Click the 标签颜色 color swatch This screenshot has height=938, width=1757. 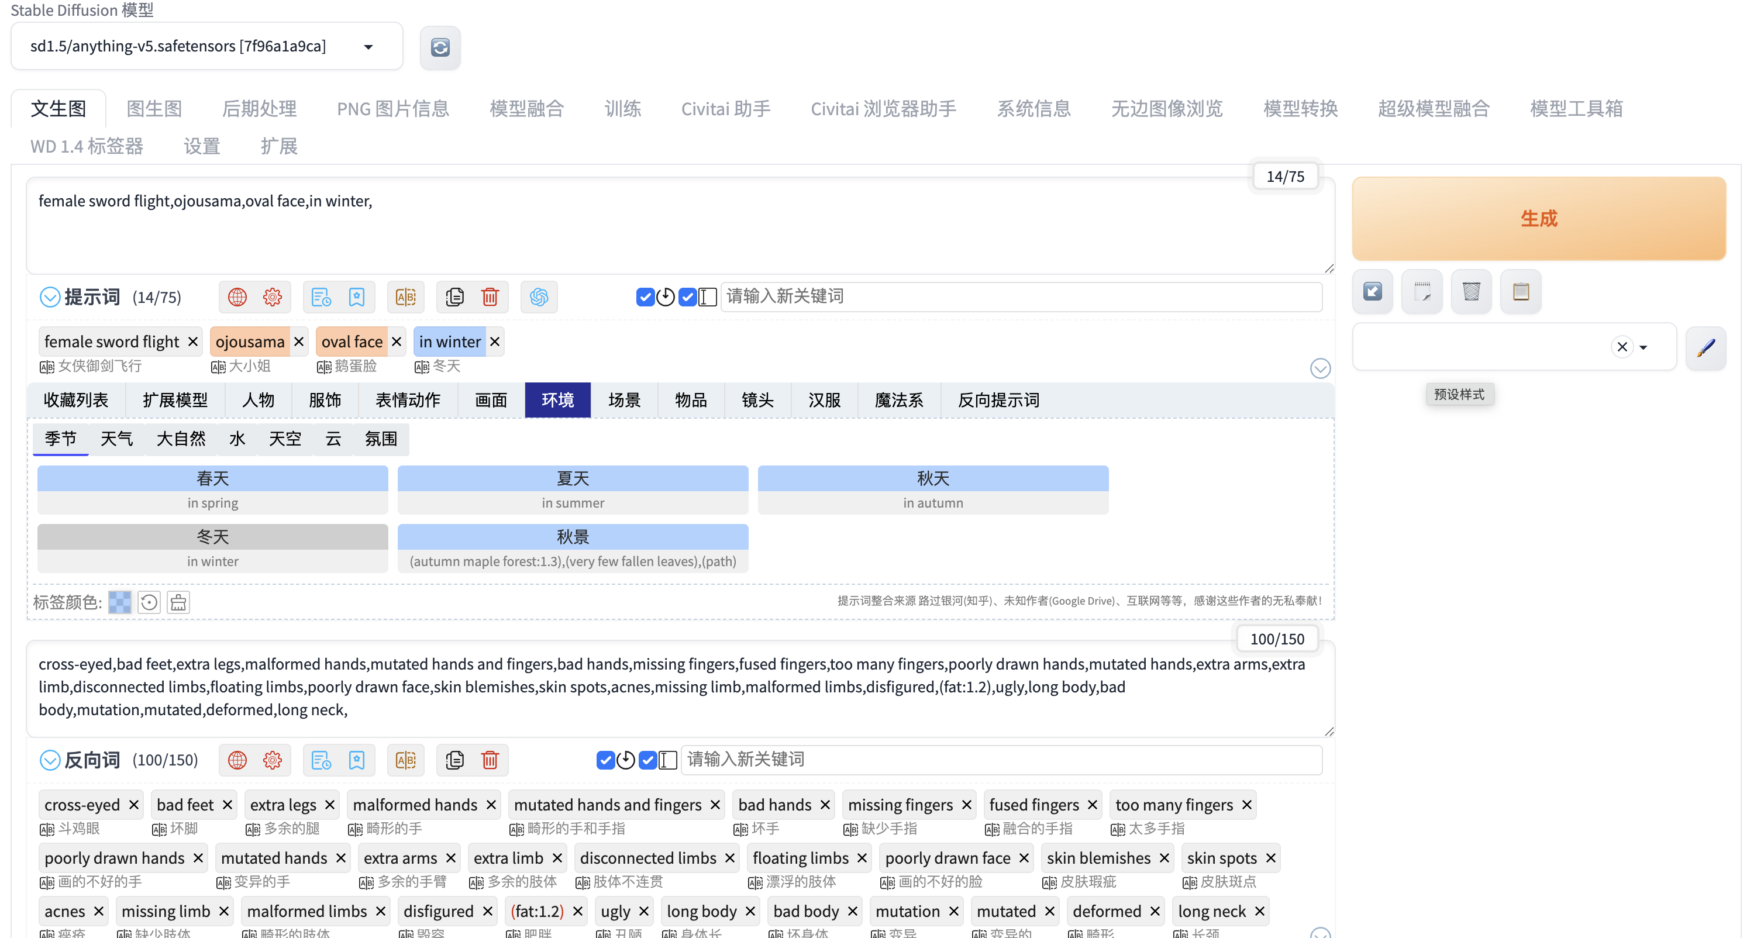pyautogui.click(x=119, y=602)
